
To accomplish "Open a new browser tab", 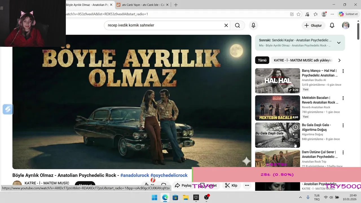I will pos(176,5).
